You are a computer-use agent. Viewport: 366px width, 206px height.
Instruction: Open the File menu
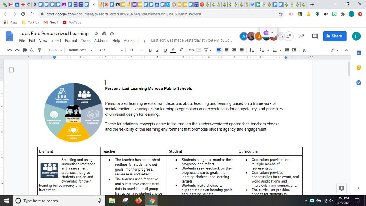click(22, 40)
